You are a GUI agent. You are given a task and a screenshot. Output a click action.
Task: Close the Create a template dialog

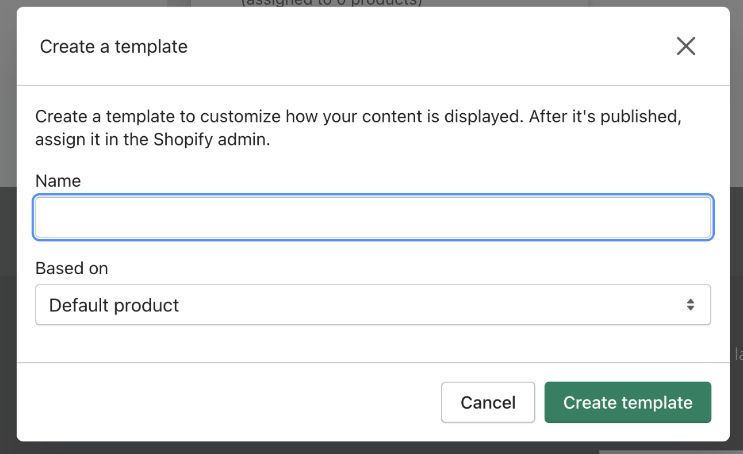[685, 46]
